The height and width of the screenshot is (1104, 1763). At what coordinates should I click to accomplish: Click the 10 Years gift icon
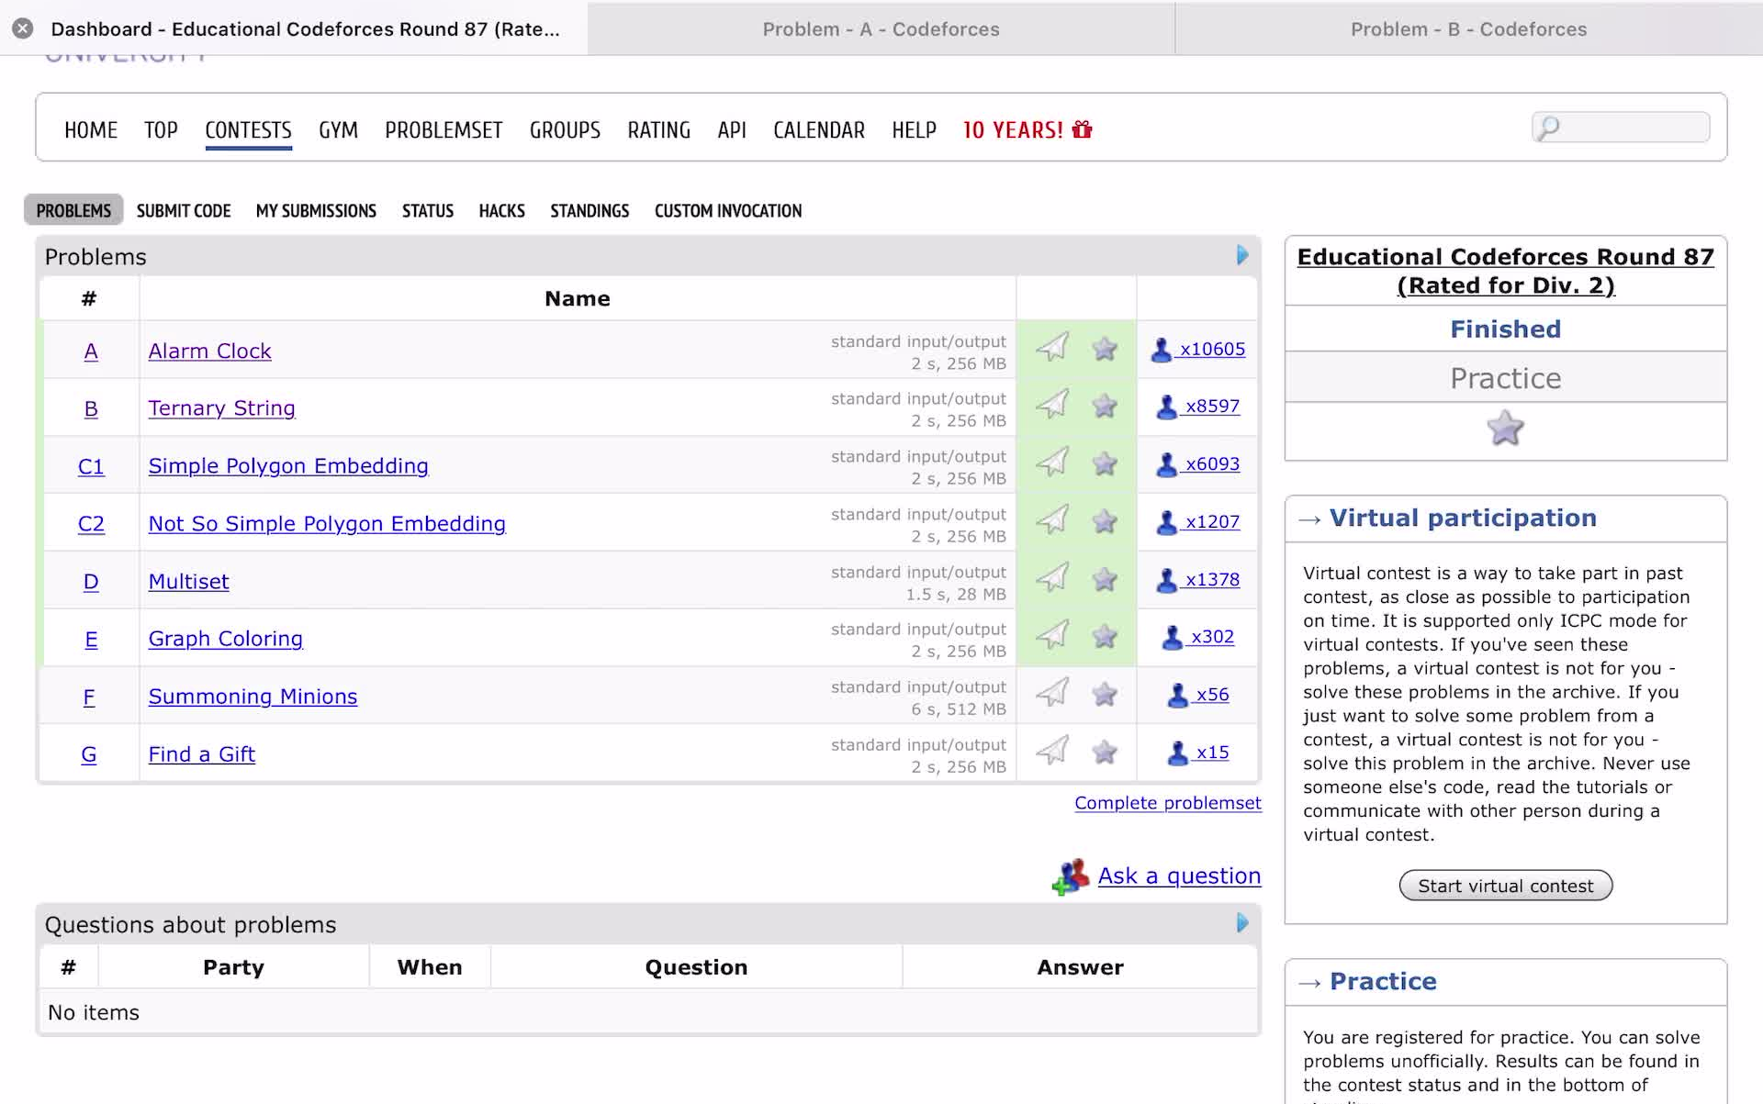tap(1083, 129)
